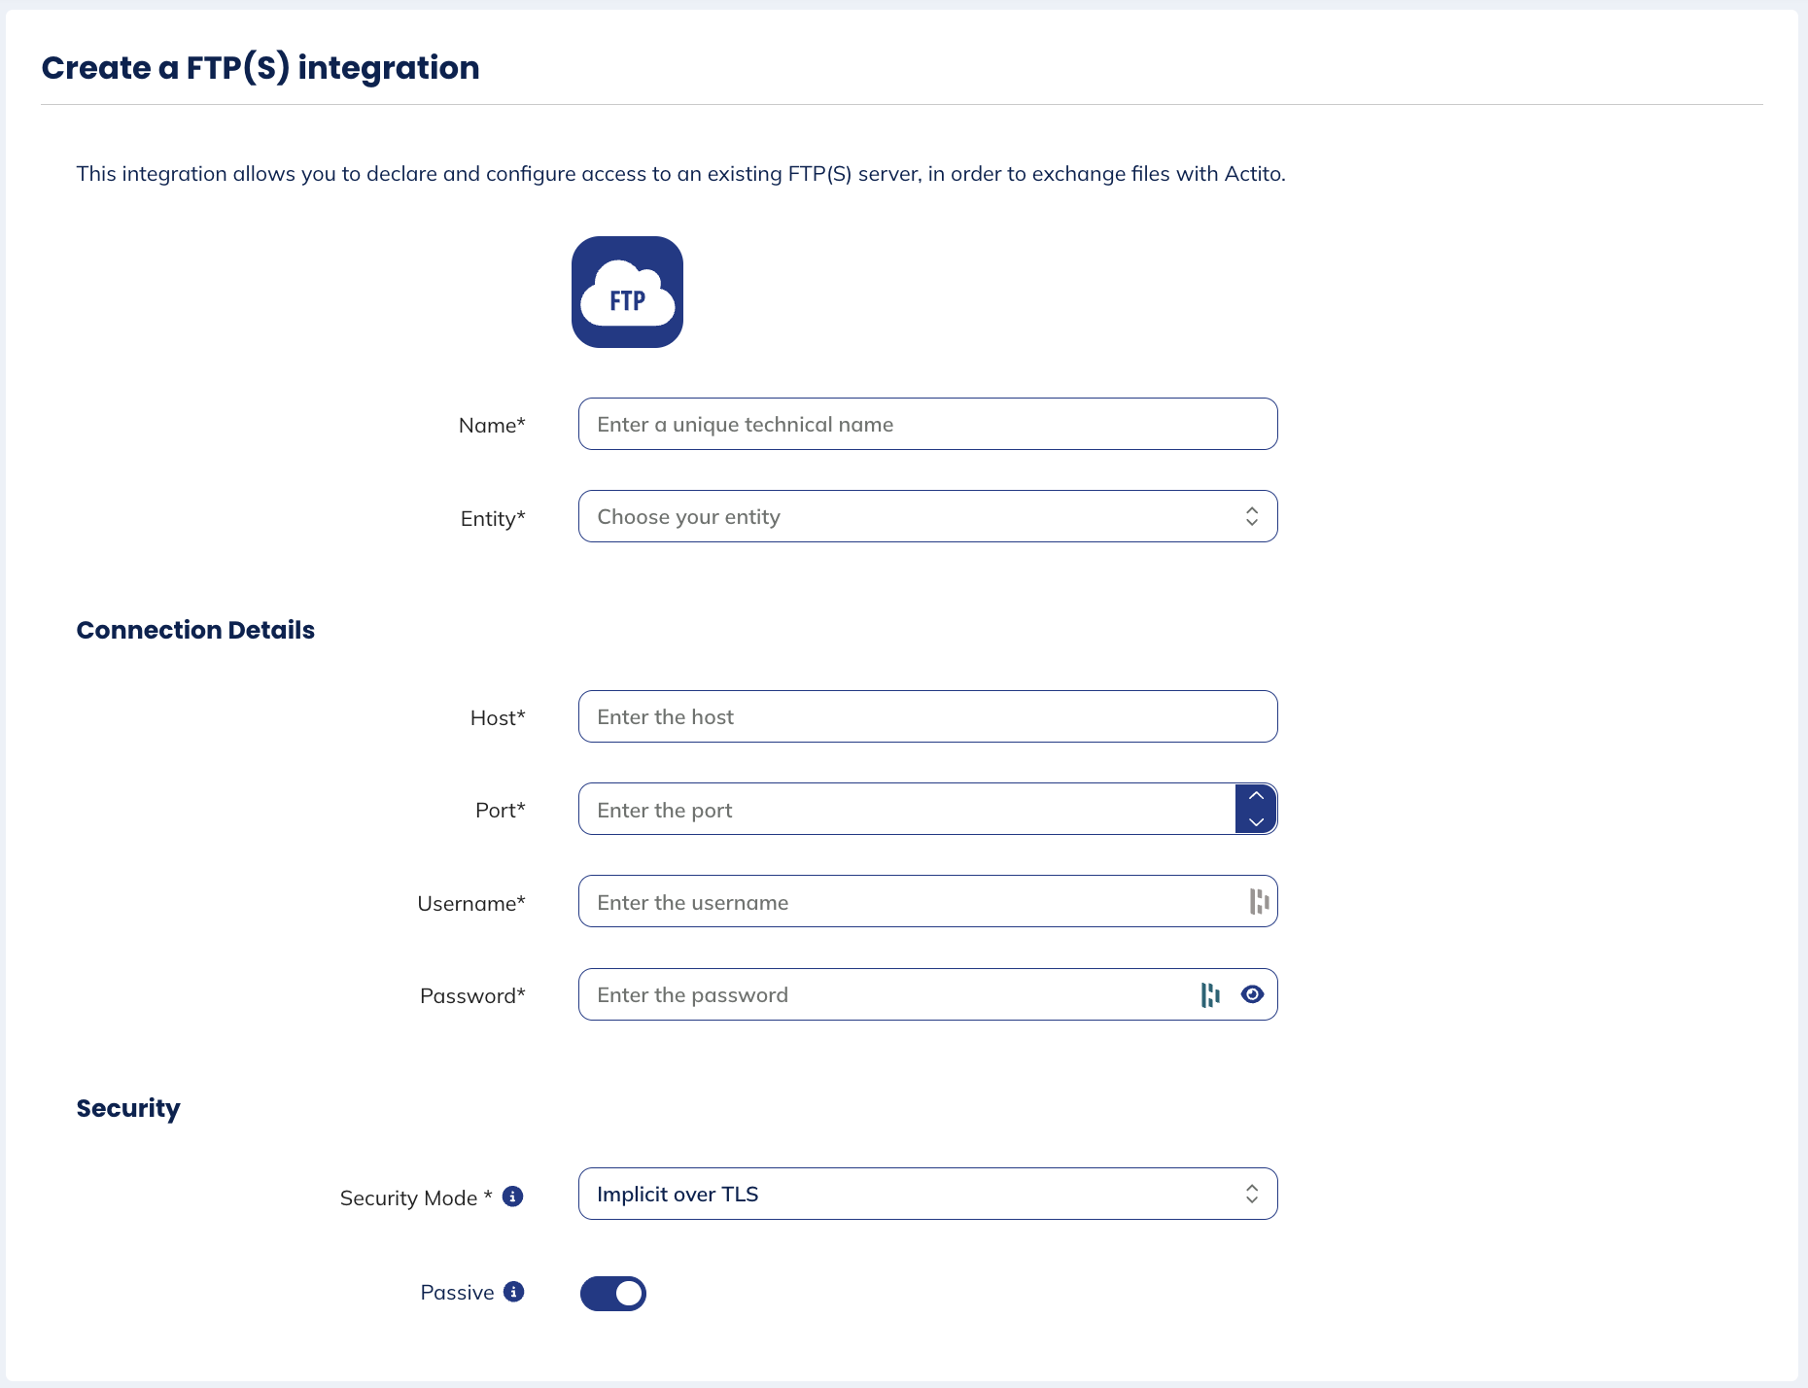Click the FTP cloud logo icon
This screenshot has height=1388, width=1808.
coord(627,293)
